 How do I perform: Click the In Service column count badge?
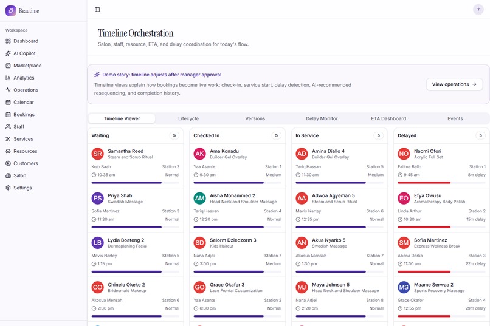pyautogui.click(x=378, y=135)
